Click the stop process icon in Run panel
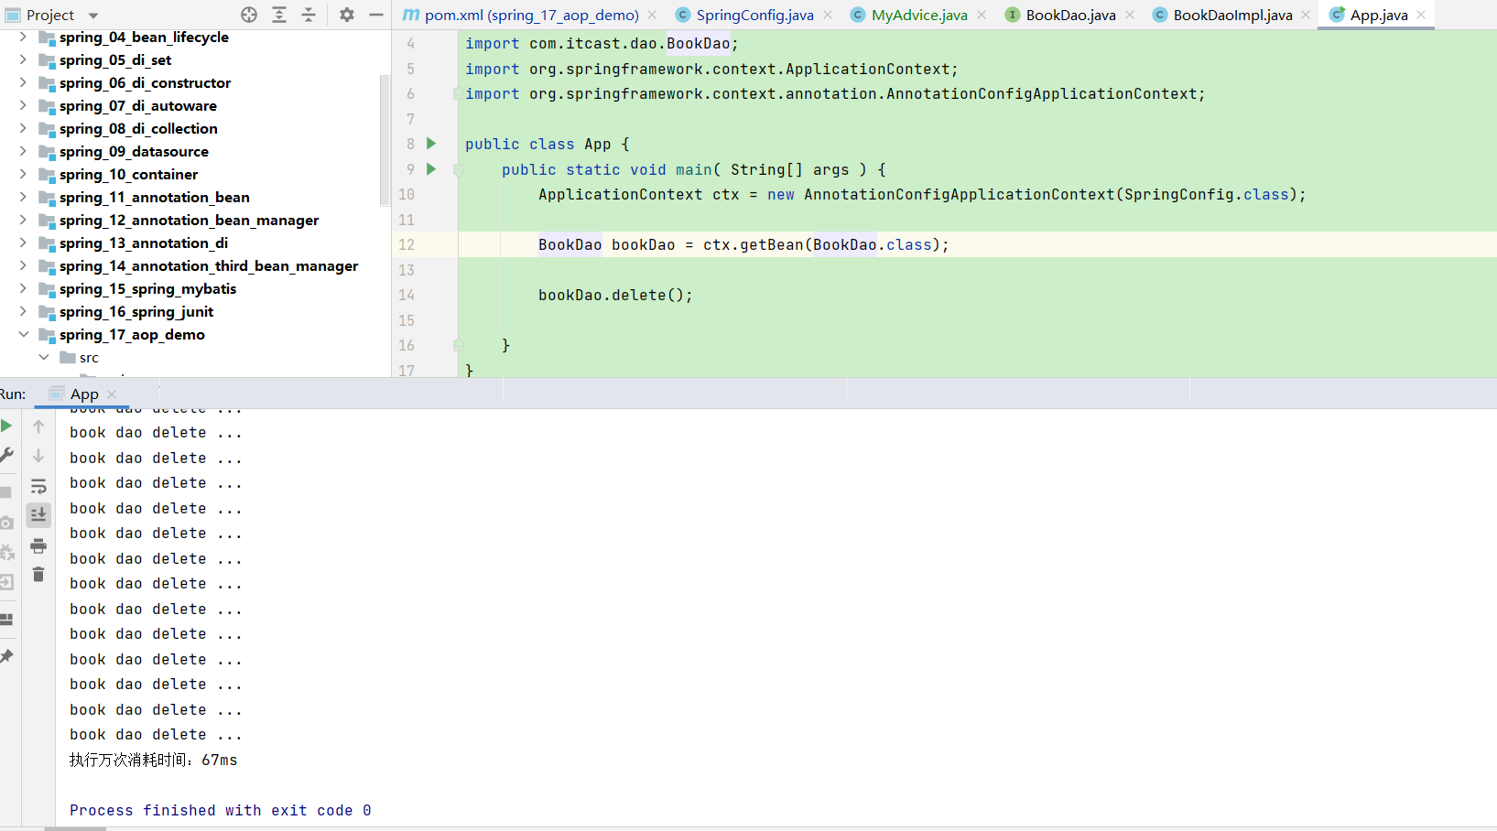The image size is (1497, 831). (x=5, y=492)
